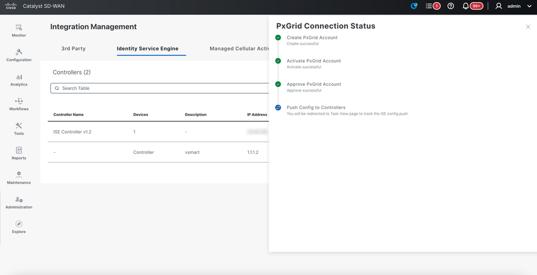Open the Monitor section in sidebar
Screen dimensions: 537x275
[19, 31]
